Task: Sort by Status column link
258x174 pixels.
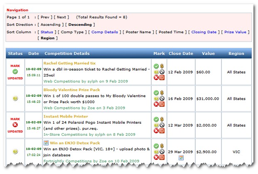Action: point(47,32)
